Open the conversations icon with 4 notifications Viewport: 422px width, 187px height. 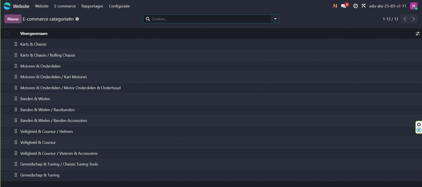coord(344,6)
